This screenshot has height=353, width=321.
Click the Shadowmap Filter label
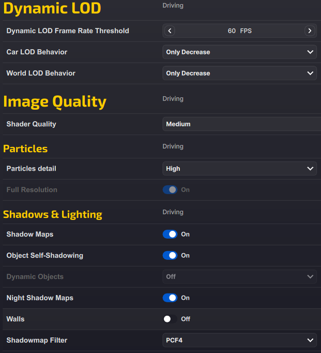37,341
